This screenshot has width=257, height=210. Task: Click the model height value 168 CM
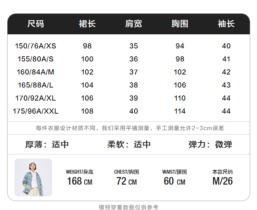click(79, 181)
